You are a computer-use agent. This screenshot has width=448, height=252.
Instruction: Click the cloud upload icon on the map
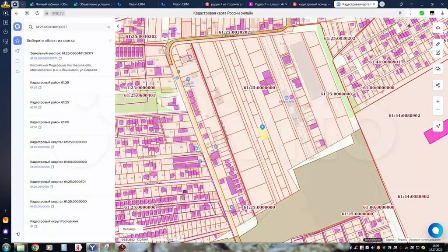(x=437, y=69)
